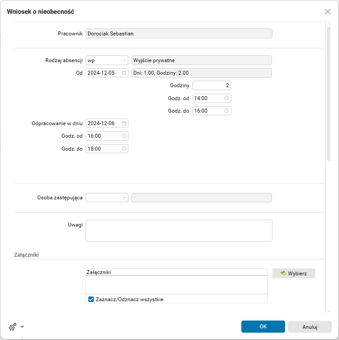339x340 pixels.
Task: Click the Pracownik field Dorociak Sebastian
Action: [x=179, y=34]
